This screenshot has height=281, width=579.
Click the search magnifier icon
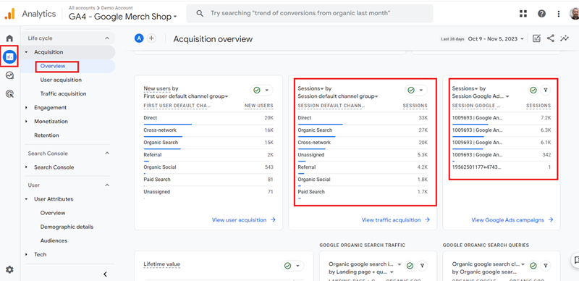[x=200, y=13]
